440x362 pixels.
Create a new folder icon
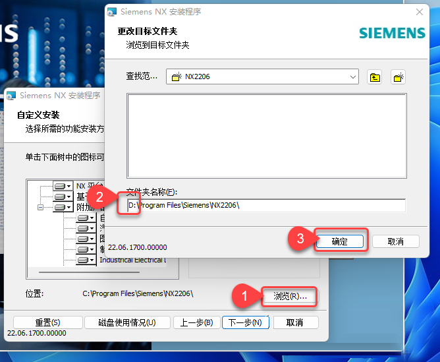pos(399,77)
